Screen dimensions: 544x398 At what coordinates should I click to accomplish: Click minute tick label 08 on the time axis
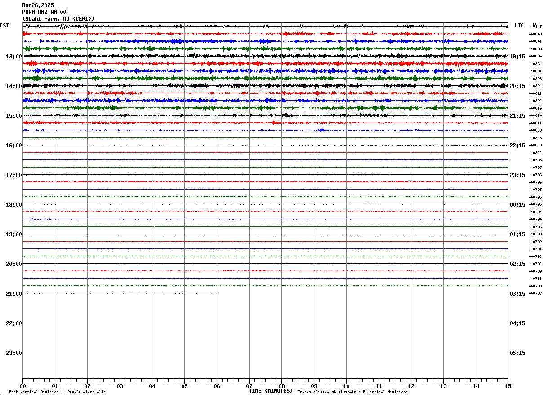281,386
